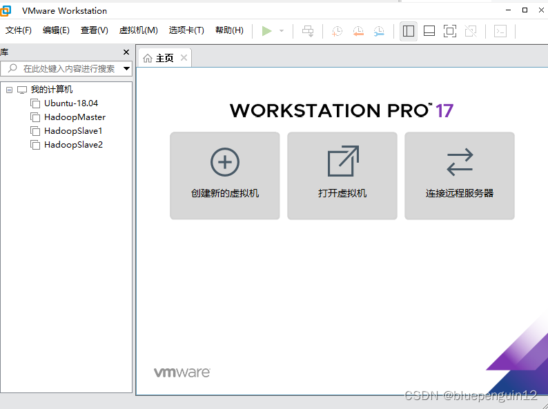Minimize the VMware Workstation window
This screenshot has width=548, height=409.
click(x=508, y=10)
